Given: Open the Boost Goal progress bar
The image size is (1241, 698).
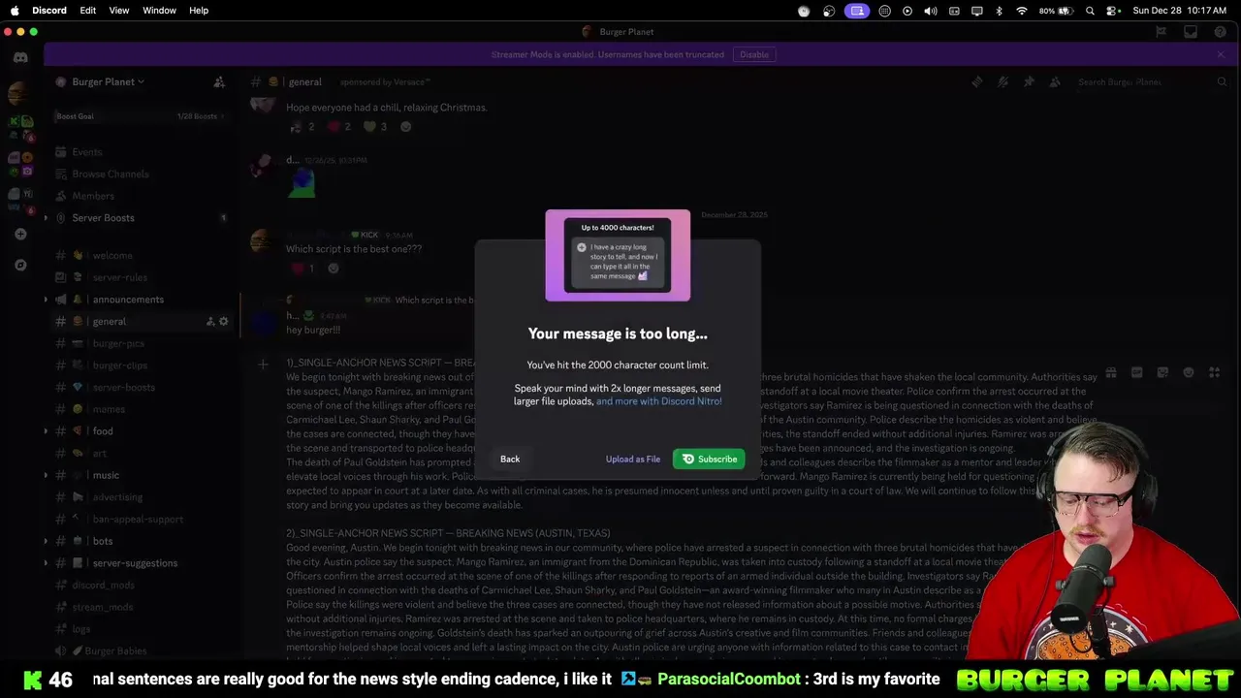Looking at the screenshot, I should click(141, 116).
